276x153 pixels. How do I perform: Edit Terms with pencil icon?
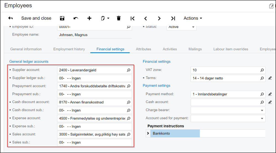pyautogui.click(x=270, y=78)
